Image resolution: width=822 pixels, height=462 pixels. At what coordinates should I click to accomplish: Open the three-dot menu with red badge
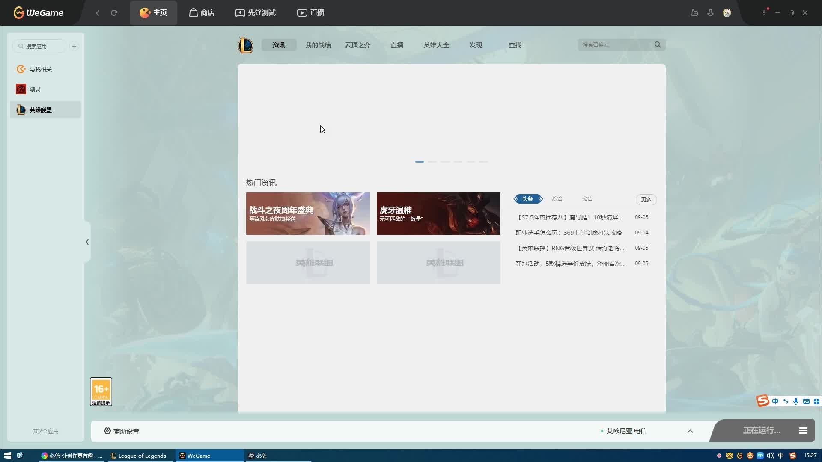click(764, 12)
